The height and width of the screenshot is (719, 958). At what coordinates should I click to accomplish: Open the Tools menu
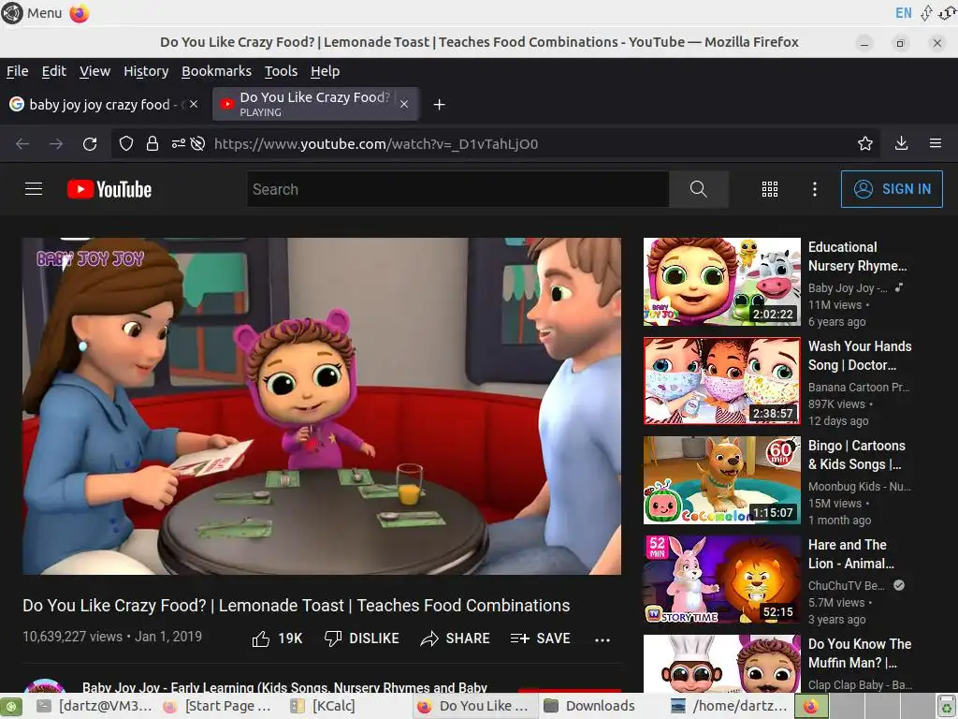tap(281, 71)
